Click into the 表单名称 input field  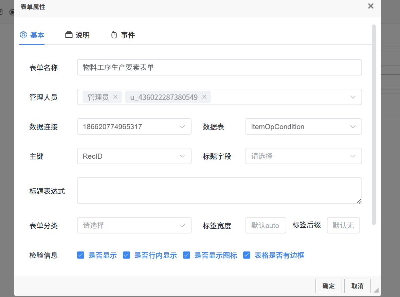[219, 68]
